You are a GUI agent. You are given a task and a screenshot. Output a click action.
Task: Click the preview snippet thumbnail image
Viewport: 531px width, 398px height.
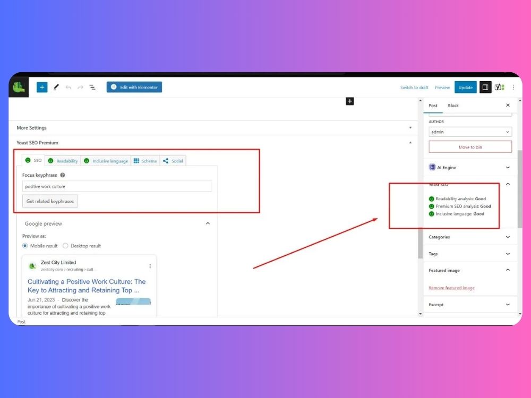[x=133, y=301]
